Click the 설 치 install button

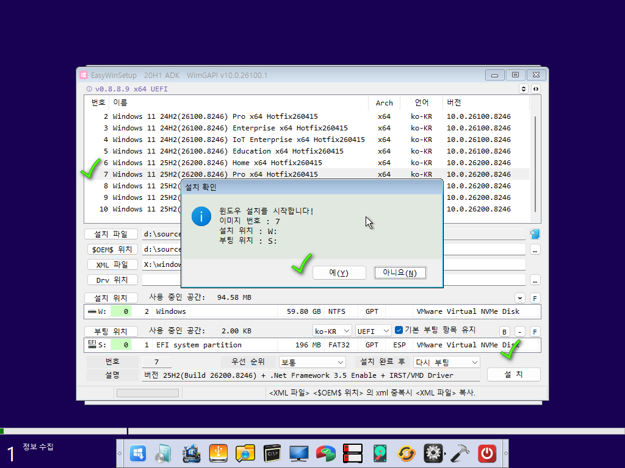coord(514,375)
